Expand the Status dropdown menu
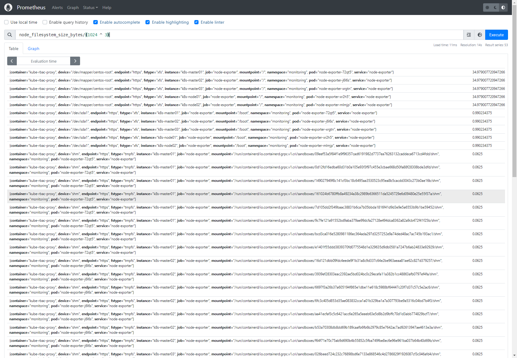Screen dimensions: 517x358 click(x=90, y=7)
